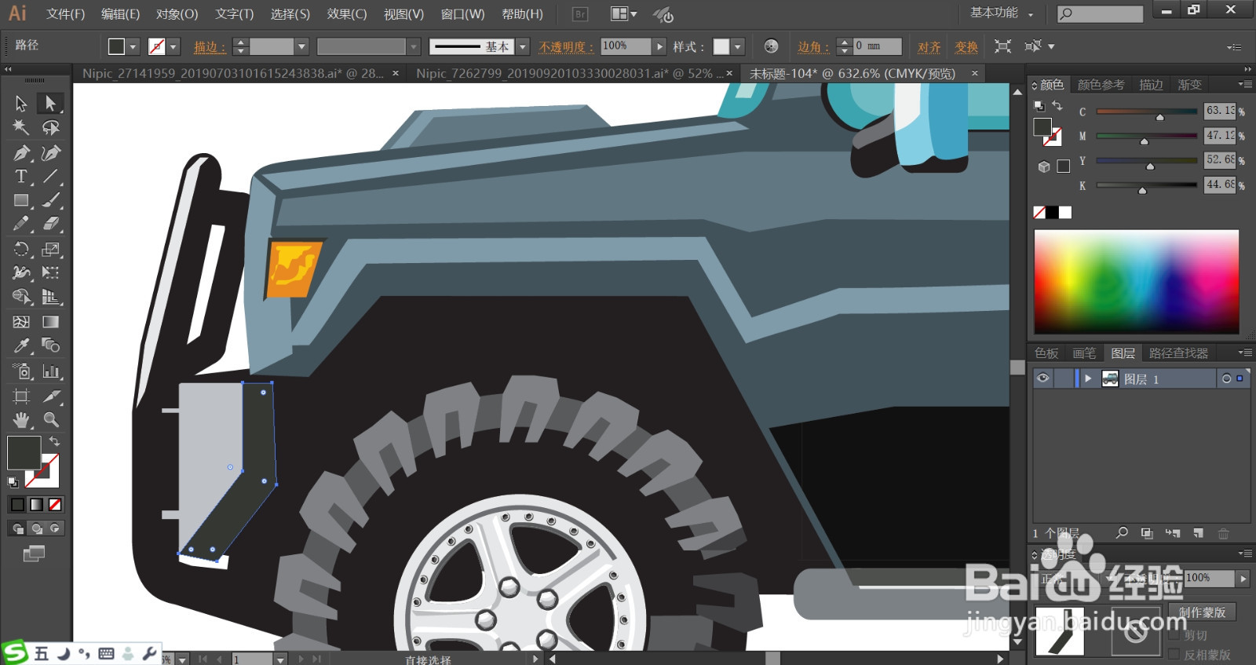Toggle the 剪切 checkbox

1174,634
